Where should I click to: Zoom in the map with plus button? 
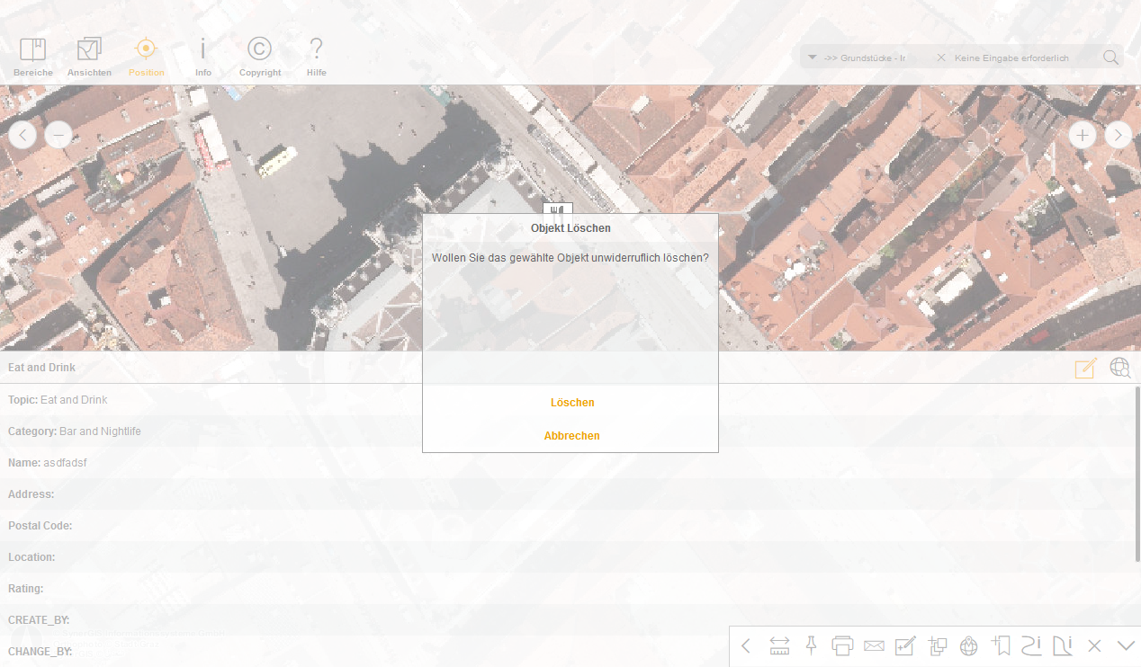tap(1082, 135)
